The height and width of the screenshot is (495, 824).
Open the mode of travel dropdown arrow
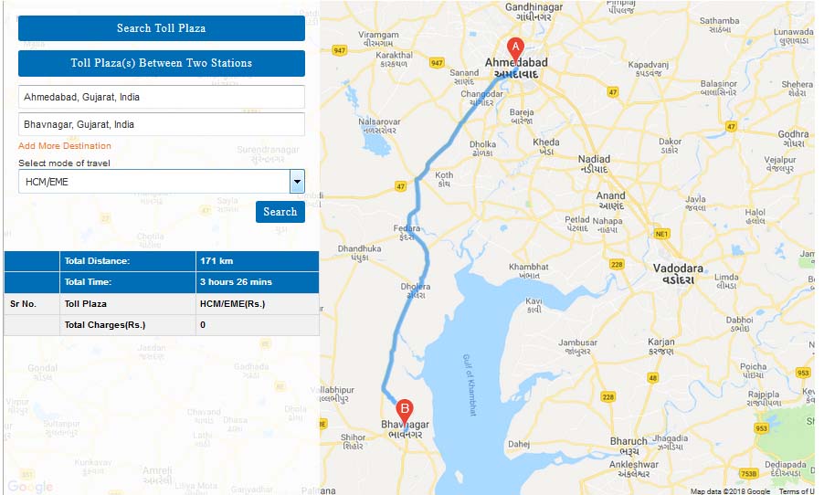(297, 182)
